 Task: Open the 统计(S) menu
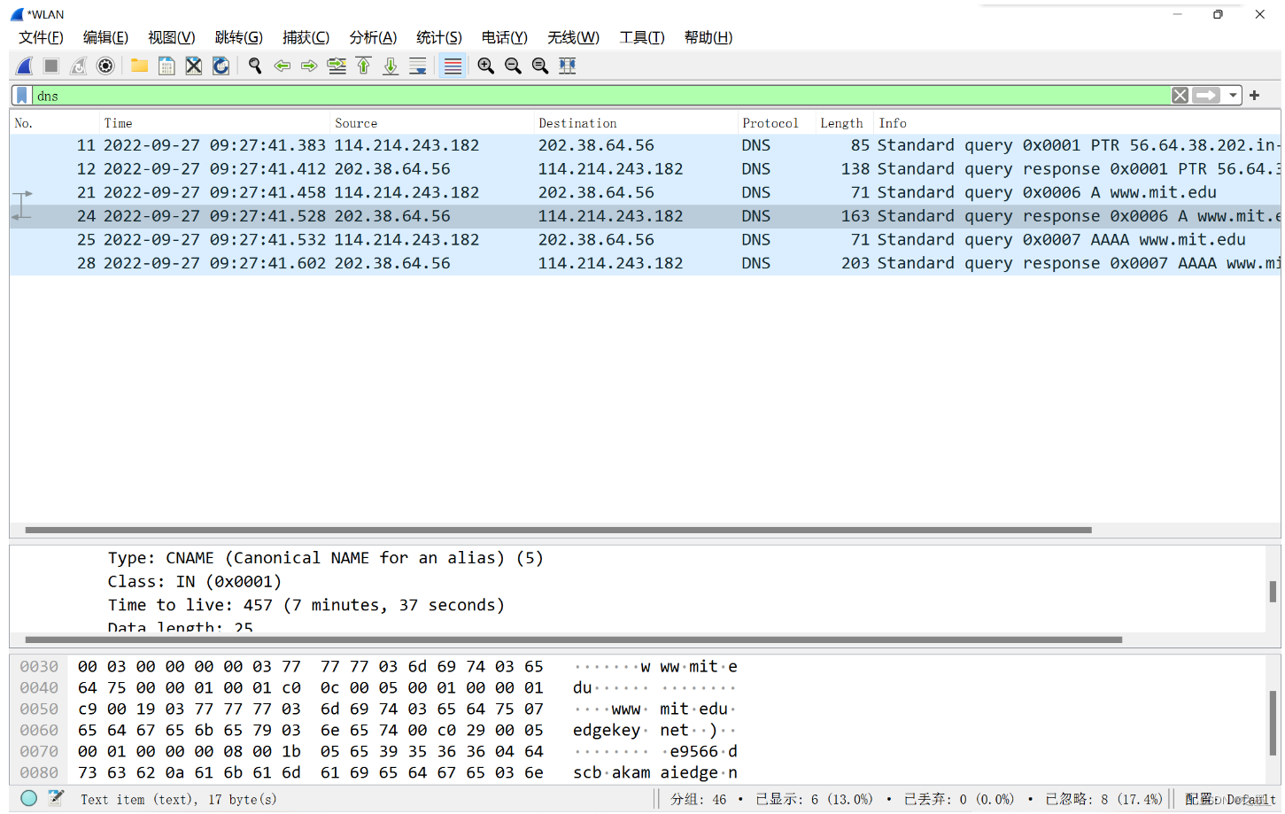pyautogui.click(x=438, y=37)
